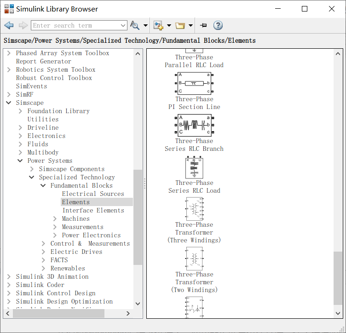Screen dimensions: 346x333
Task: Click the pin stay-on-top icon
Action: pos(203,25)
